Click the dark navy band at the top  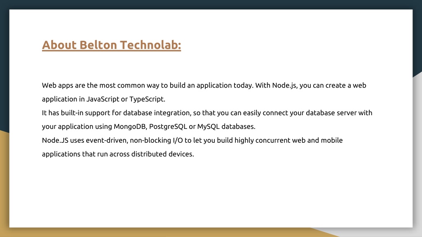211,4
